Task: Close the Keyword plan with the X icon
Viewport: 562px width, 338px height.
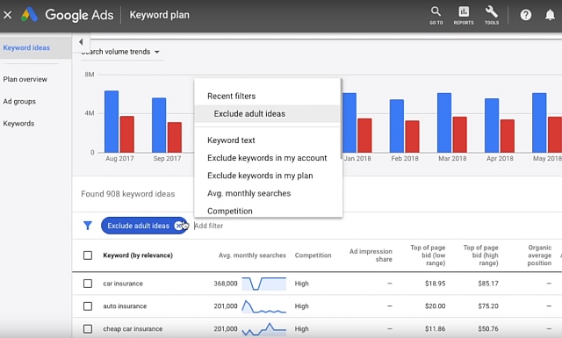Action: (x=8, y=15)
